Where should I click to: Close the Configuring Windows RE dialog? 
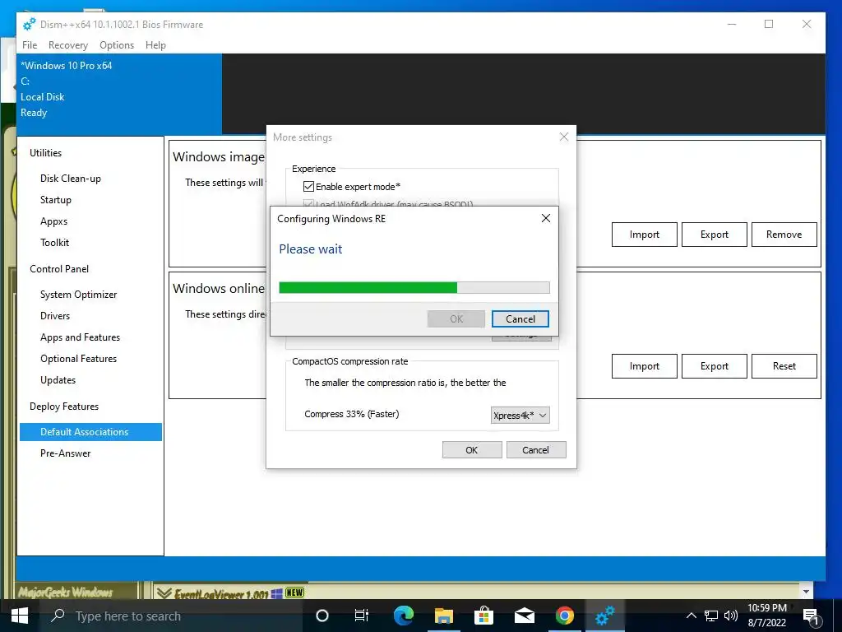tap(546, 218)
